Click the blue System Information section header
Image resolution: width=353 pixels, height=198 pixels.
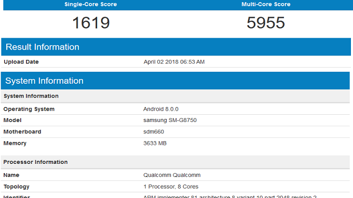click(x=175, y=81)
